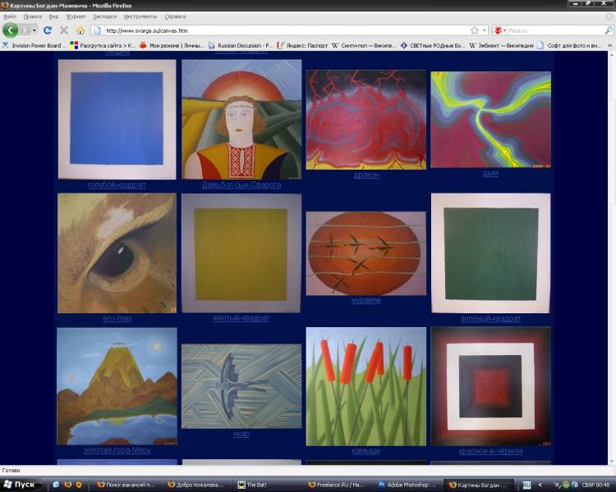Click the камыши link
The width and height of the screenshot is (616, 492).
[x=366, y=451]
